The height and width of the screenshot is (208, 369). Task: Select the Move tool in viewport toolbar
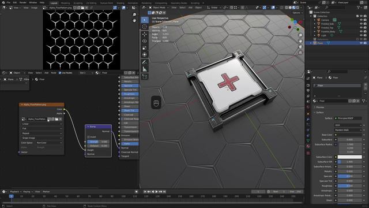click(145, 35)
